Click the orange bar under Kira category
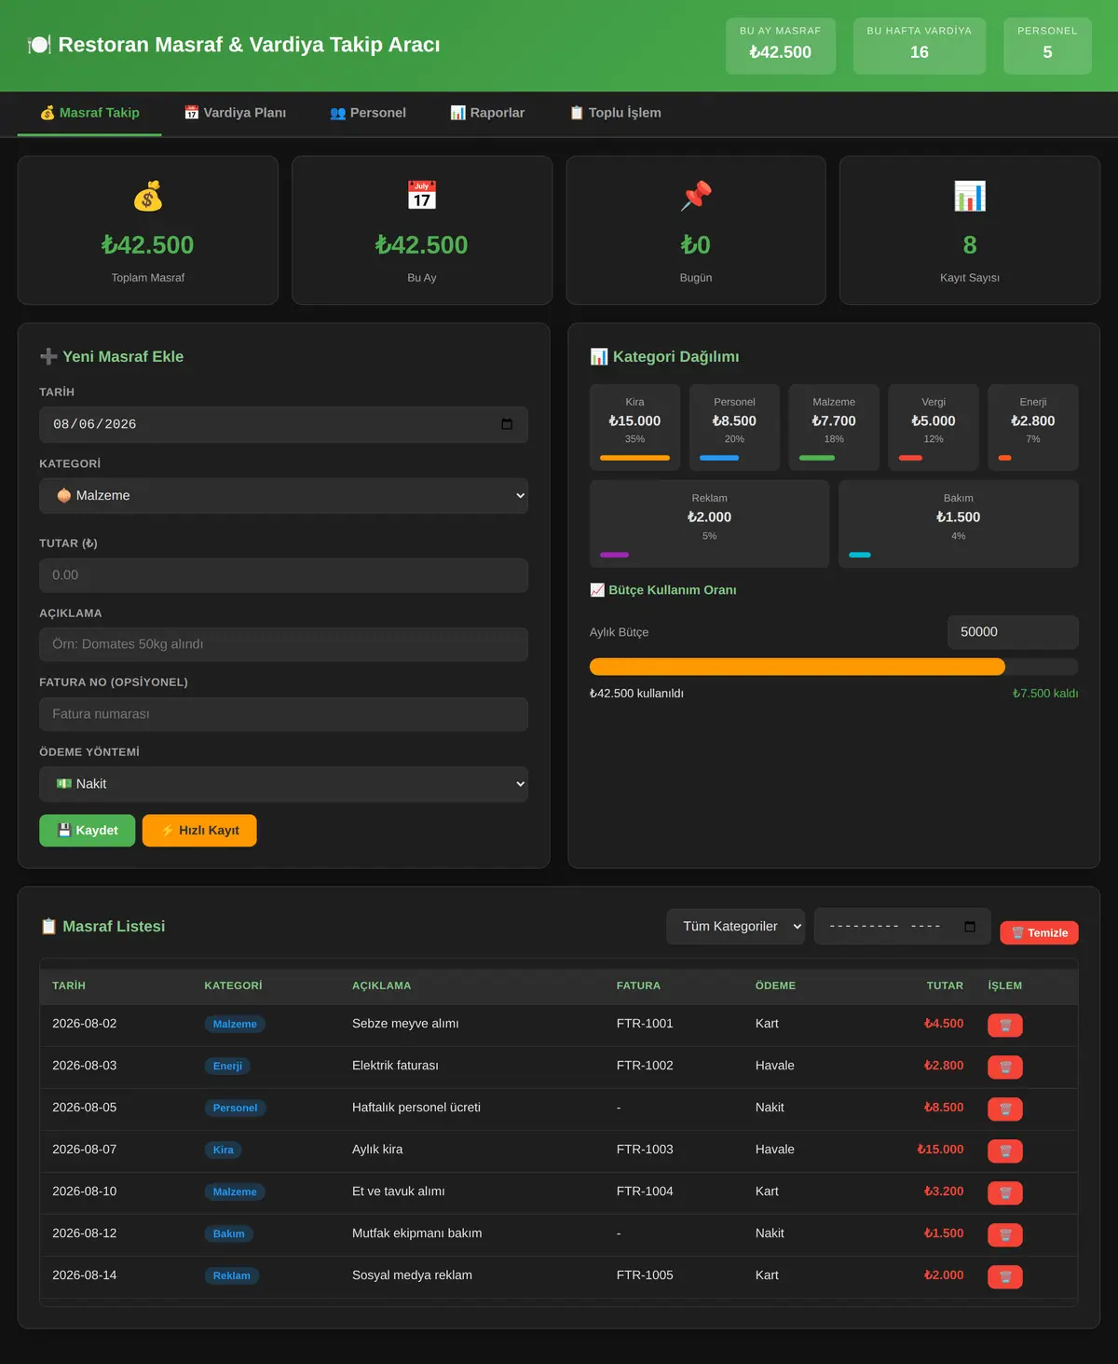The height and width of the screenshot is (1364, 1118). (634, 458)
